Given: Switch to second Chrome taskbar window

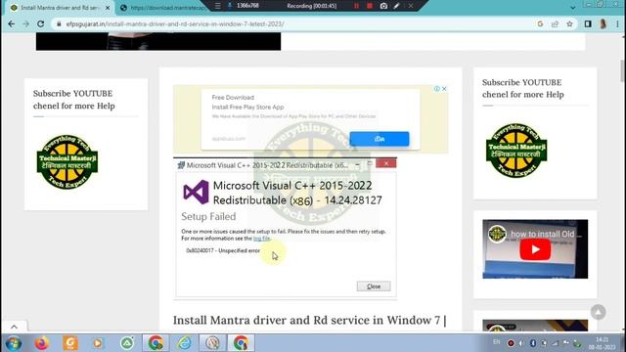Looking at the screenshot, I should (241, 343).
